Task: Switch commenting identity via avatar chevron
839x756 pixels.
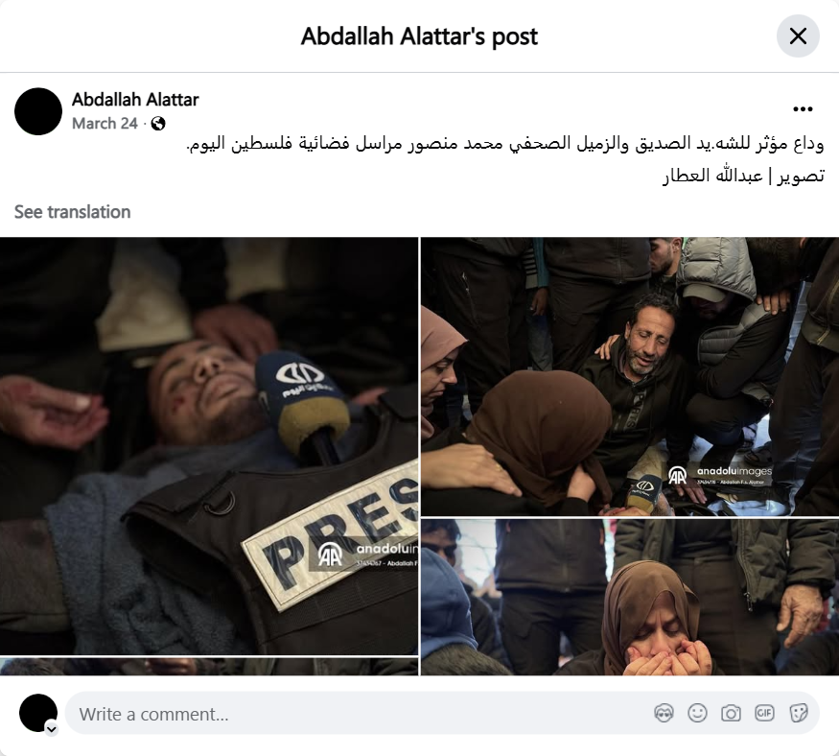Action: pyautogui.click(x=52, y=729)
